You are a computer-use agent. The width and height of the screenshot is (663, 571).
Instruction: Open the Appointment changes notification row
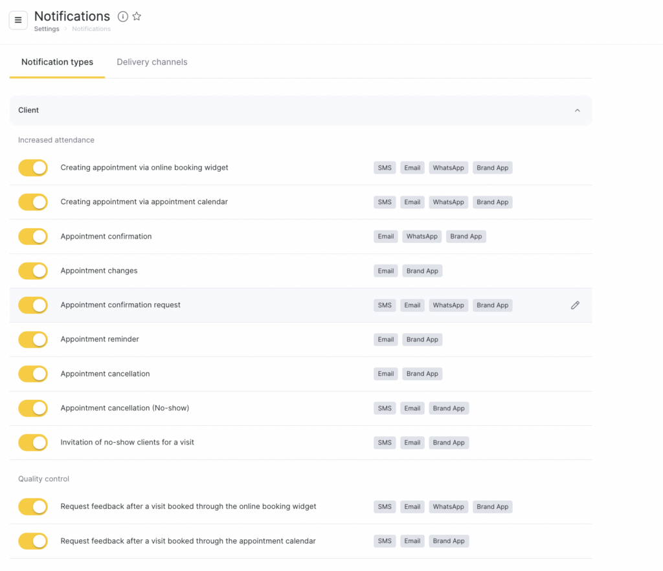point(99,271)
